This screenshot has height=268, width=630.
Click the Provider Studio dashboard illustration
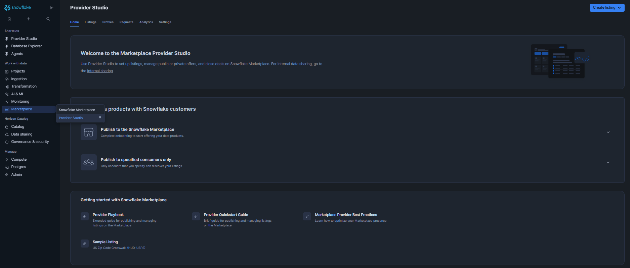tap(560, 61)
